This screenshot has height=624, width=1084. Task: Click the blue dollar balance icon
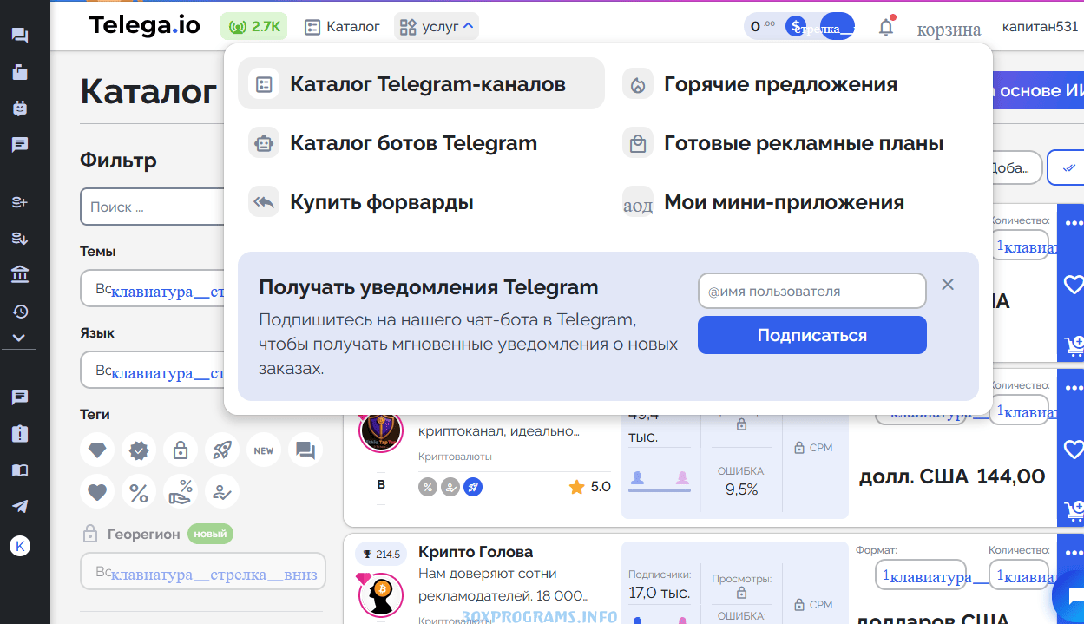pyautogui.click(x=795, y=27)
